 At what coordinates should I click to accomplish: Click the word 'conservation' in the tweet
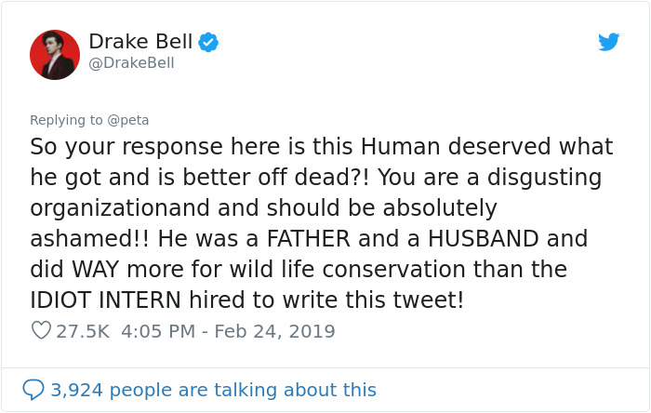(393, 270)
